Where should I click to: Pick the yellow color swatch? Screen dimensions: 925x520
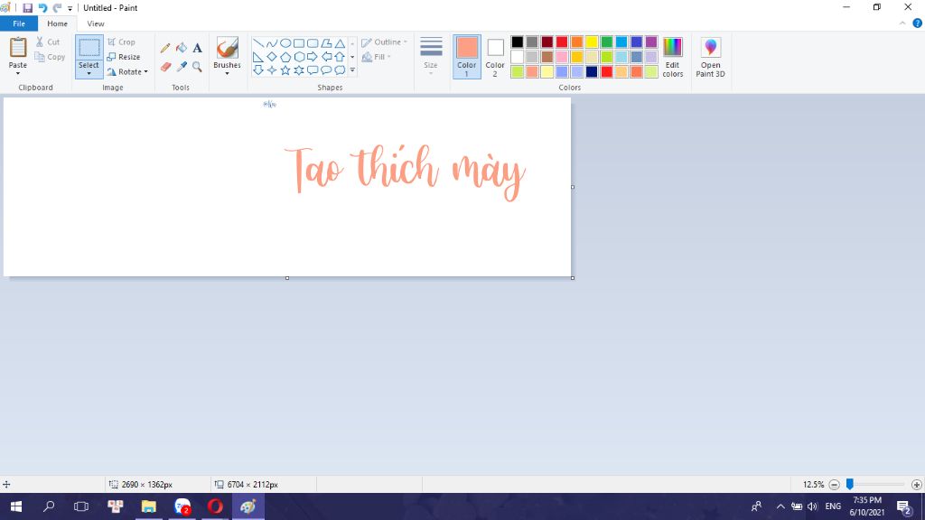pyautogui.click(x=592, y=42)
